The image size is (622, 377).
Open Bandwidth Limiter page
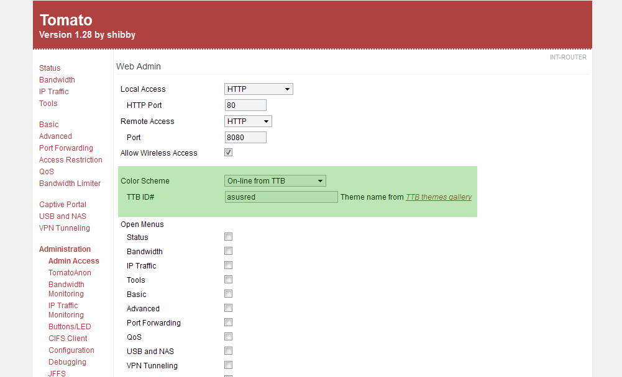(x=70, y=184)
